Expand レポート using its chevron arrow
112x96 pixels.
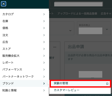pyautogui.click(x=44, y=63)
